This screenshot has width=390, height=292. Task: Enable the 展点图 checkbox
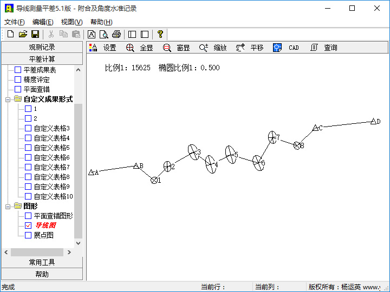pyautogui.click(x=28, y=235)
